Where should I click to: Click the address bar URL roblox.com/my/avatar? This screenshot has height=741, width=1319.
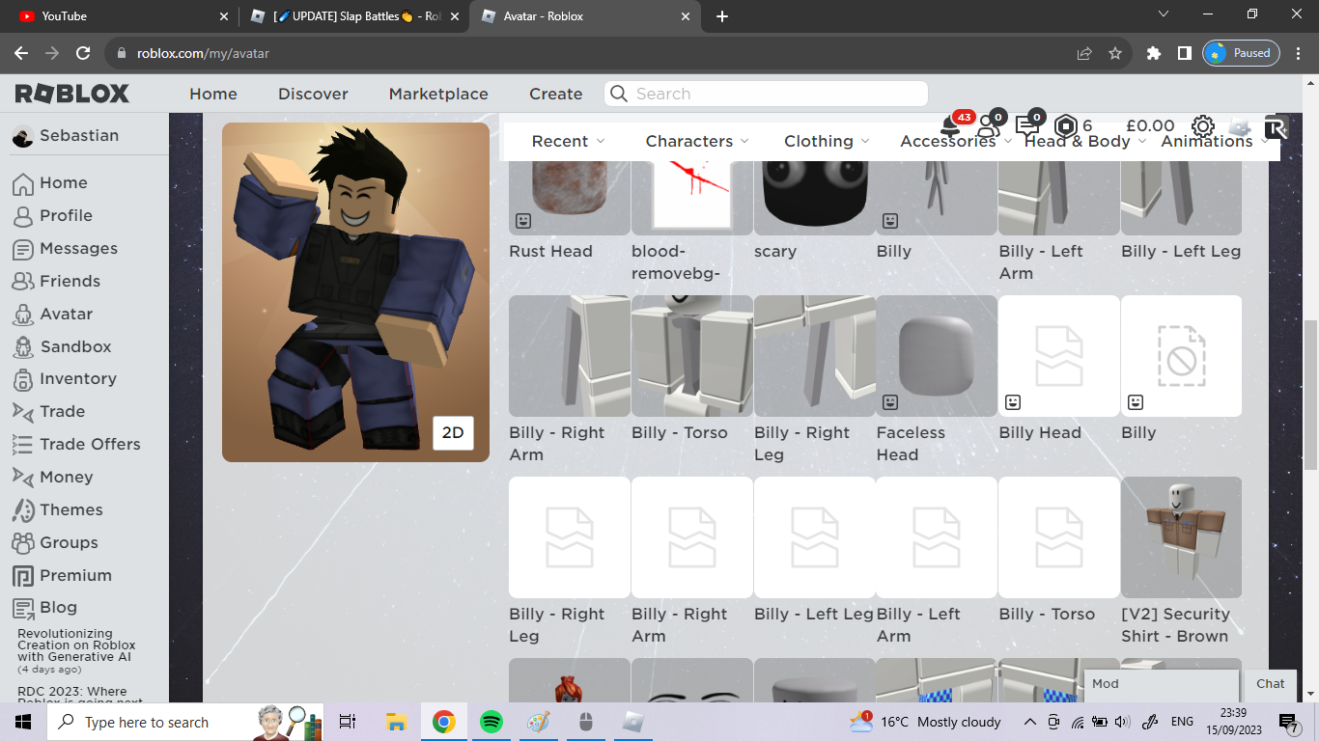click(203, 54)
